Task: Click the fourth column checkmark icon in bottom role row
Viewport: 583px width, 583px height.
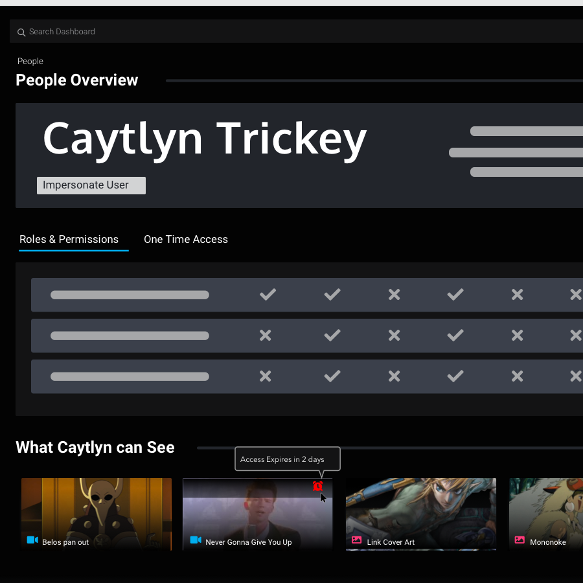Action: (455, 376)
